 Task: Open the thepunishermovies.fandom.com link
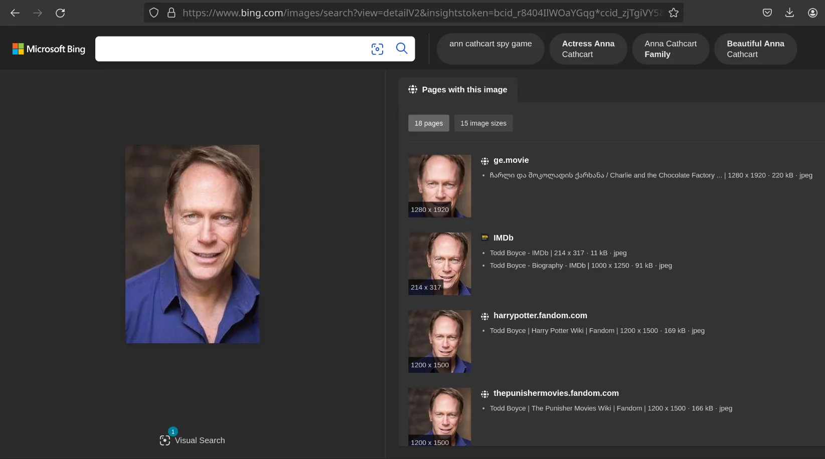[x=556, y=393]
